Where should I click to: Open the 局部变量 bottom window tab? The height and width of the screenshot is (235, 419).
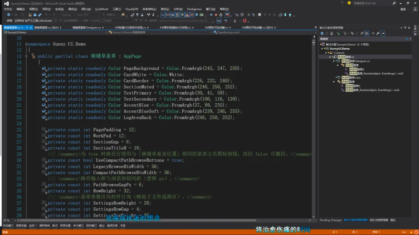(21, 226)
